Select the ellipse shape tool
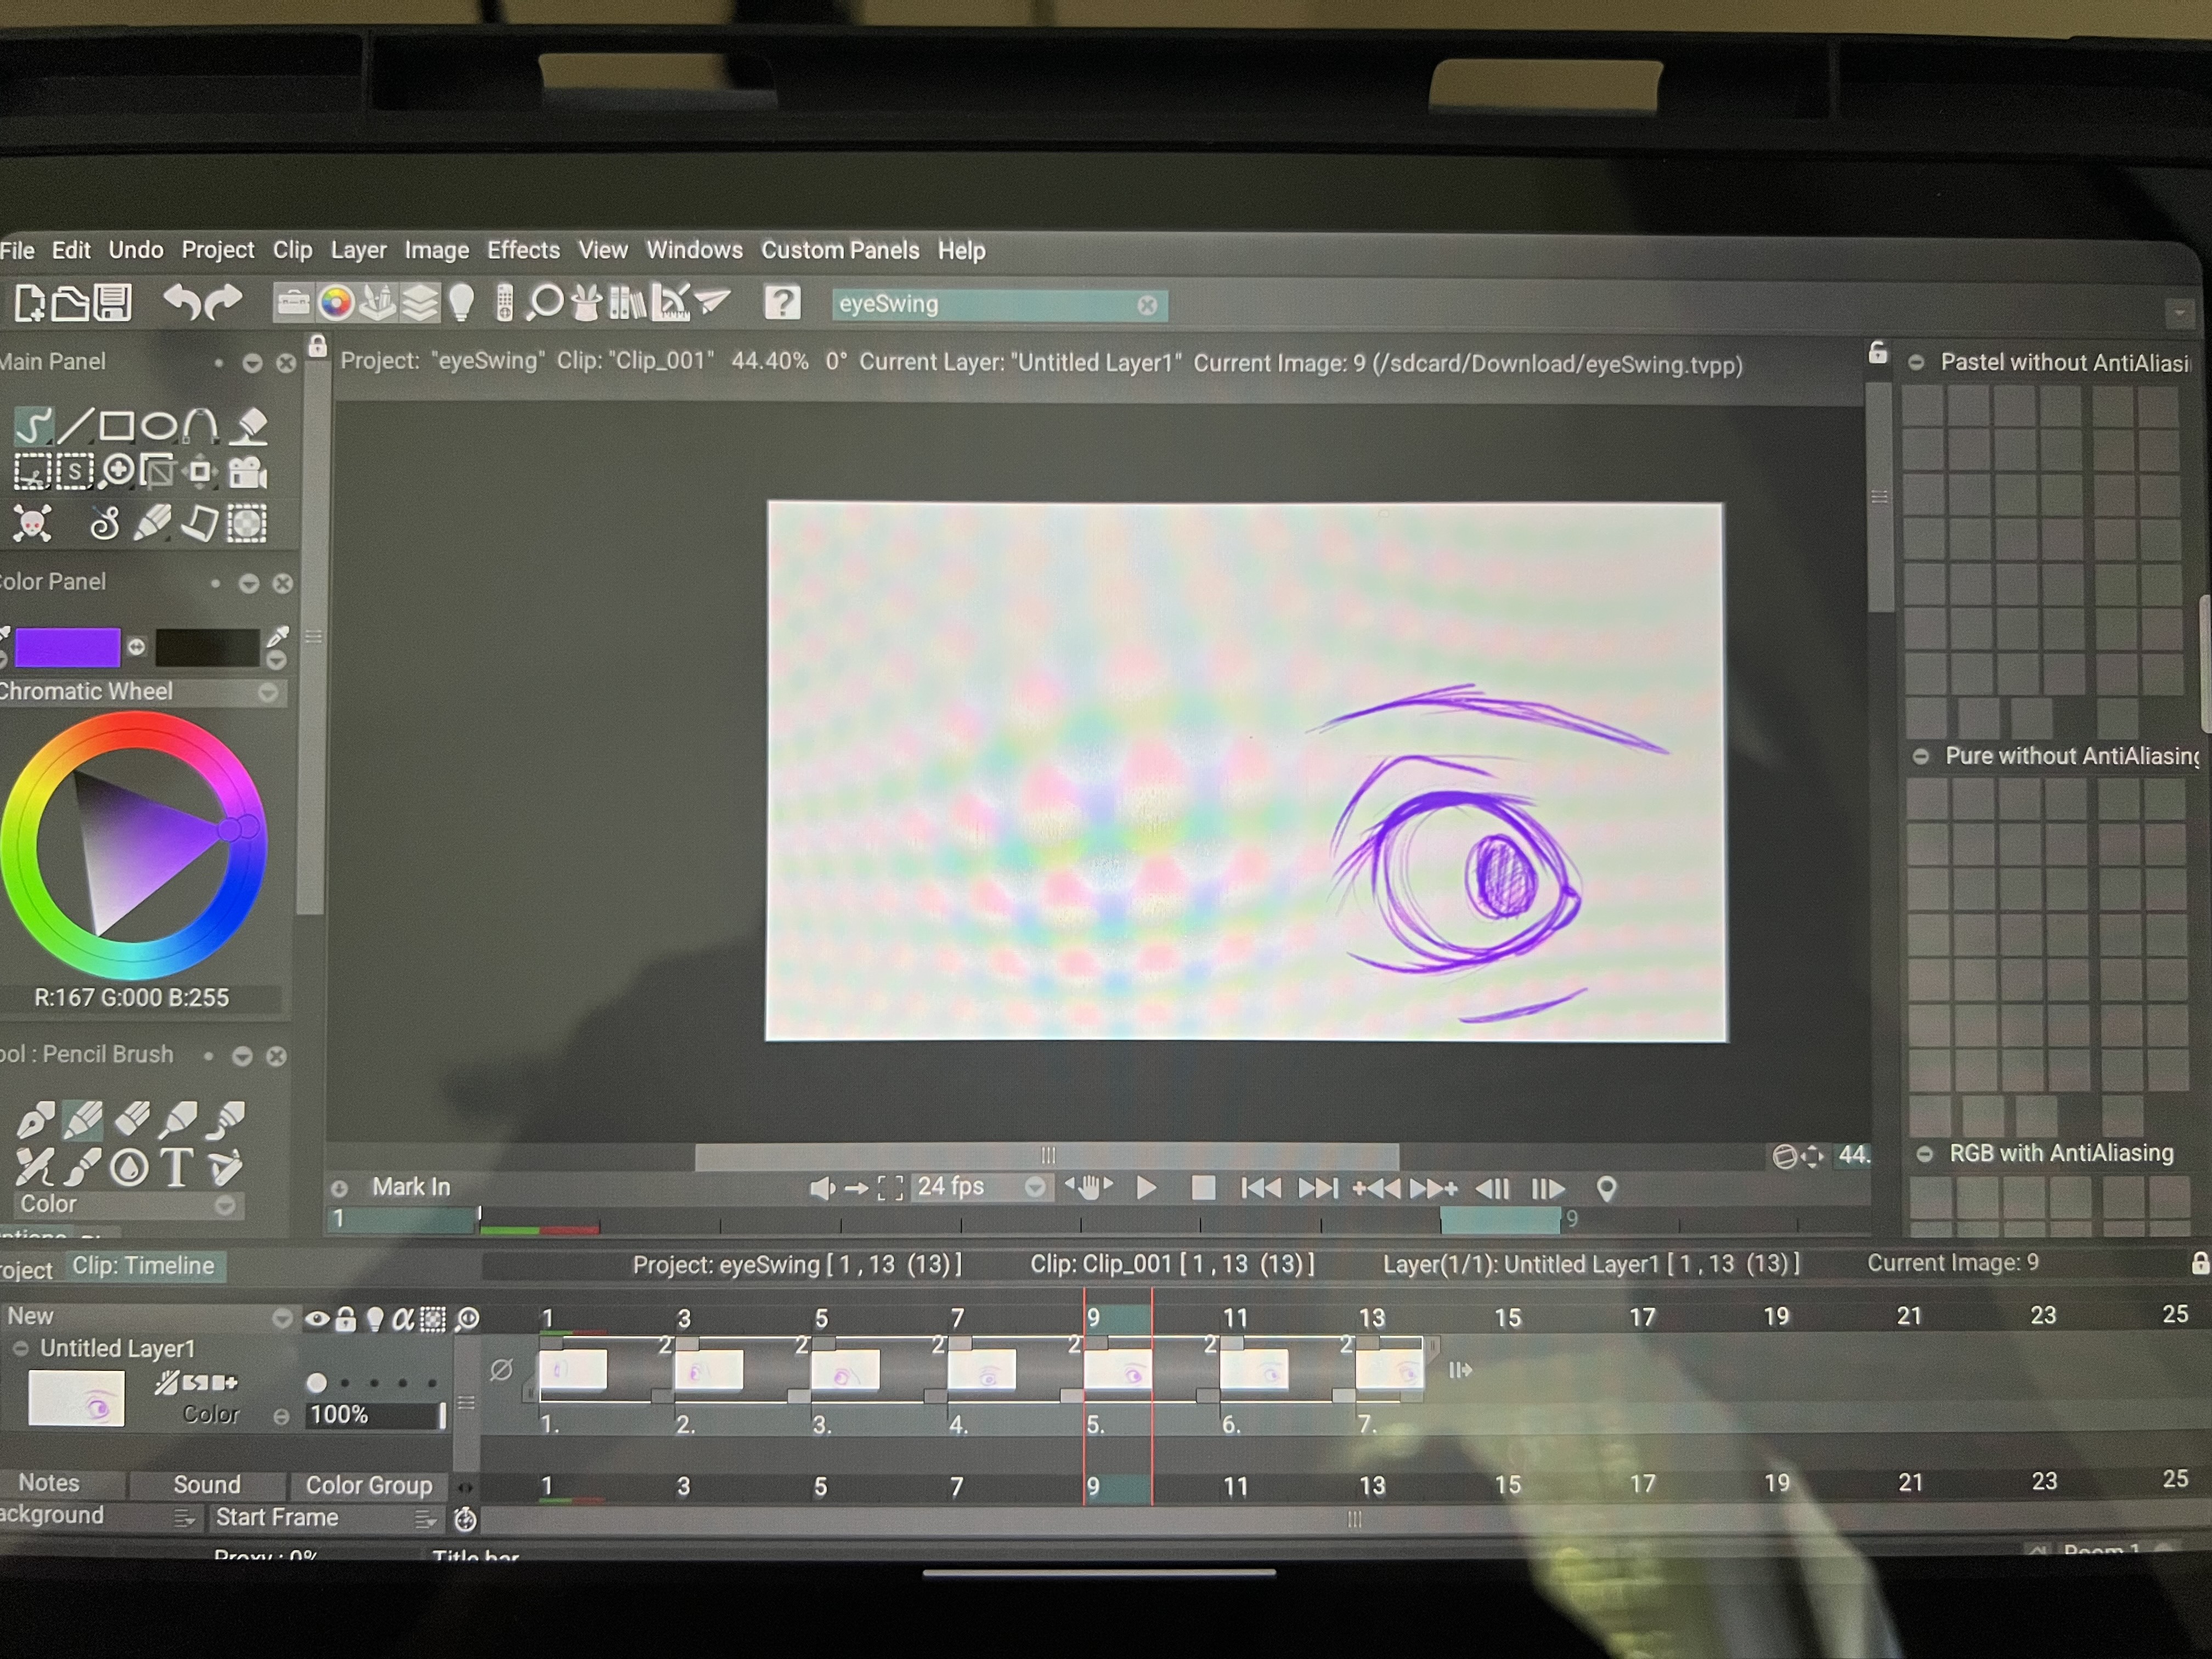 point(158,427)
